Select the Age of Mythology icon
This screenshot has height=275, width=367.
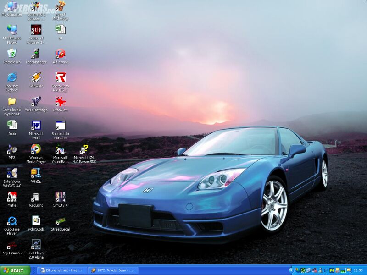[x=60, y=6]
